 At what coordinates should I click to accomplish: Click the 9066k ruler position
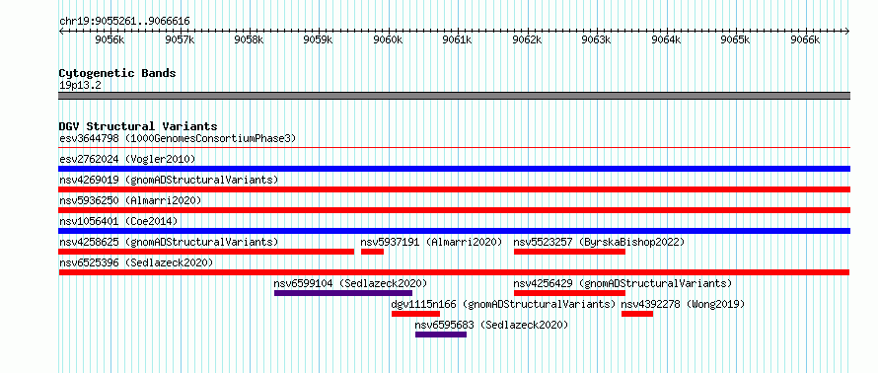(x=806, y=39)
